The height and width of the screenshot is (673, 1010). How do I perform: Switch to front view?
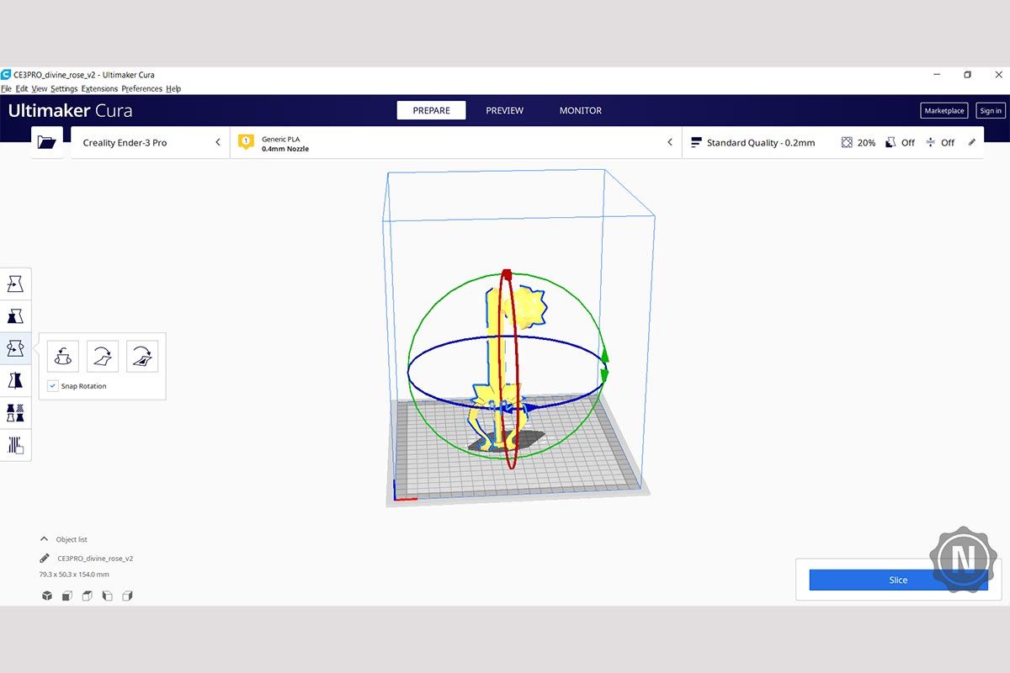pyautogui.click(x=67, y=596)
